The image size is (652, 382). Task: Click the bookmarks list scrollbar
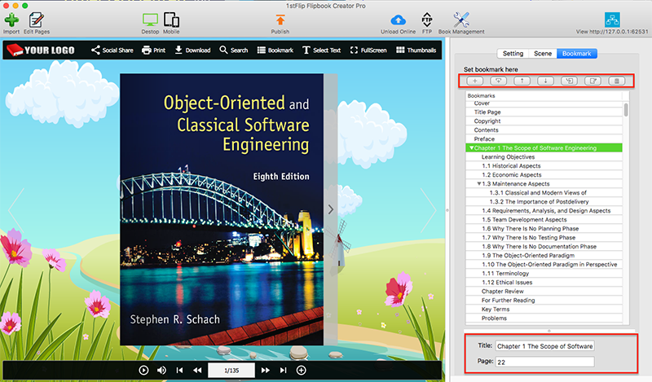coord(626,109)
